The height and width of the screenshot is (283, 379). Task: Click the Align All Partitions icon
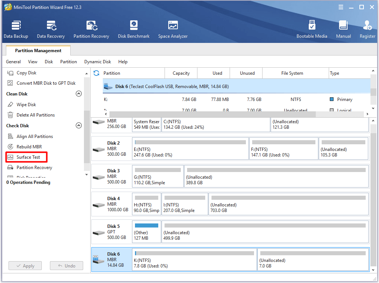coord(10,137)
